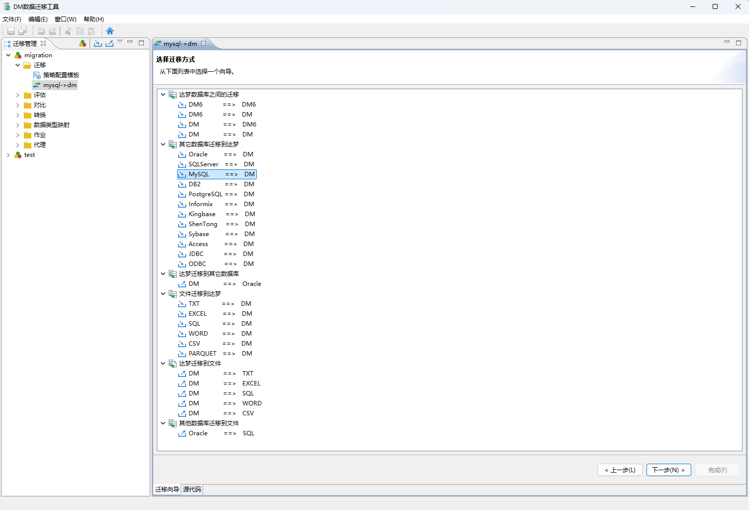Select the MySQL ==> DM wizard
Screen dimensions: 749x510
click(x=217, y=174)
